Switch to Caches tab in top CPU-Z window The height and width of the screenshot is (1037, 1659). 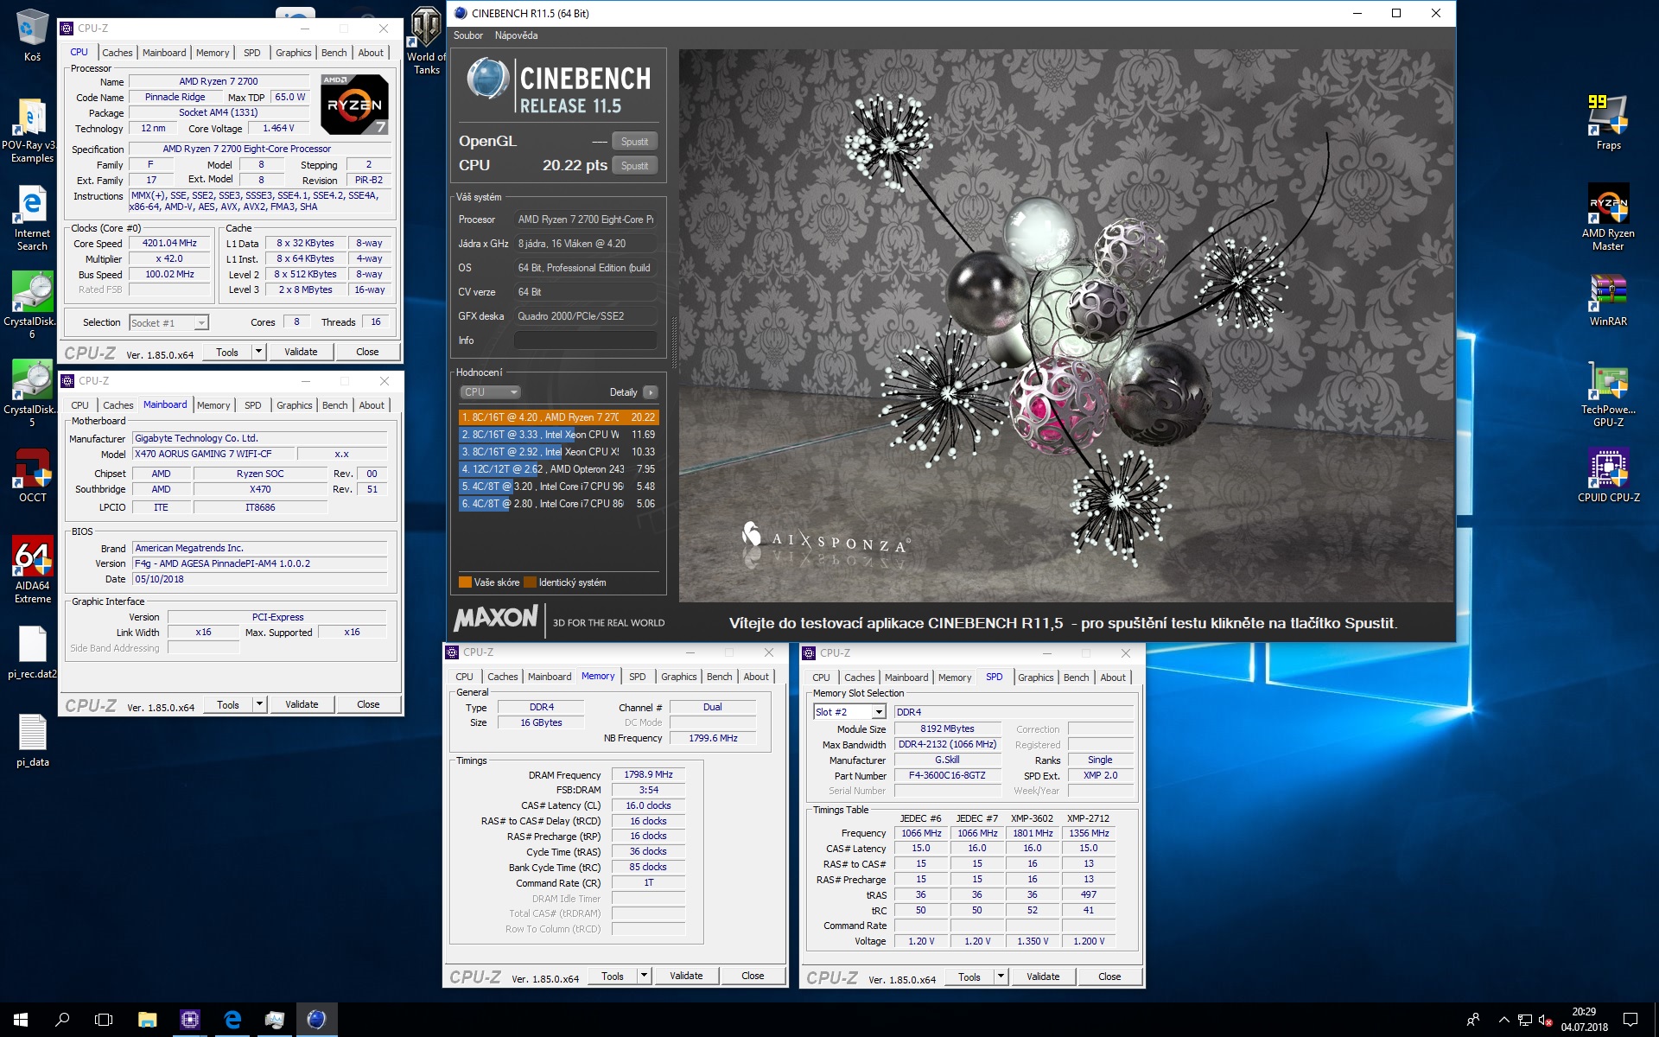(x=117, y=53)
